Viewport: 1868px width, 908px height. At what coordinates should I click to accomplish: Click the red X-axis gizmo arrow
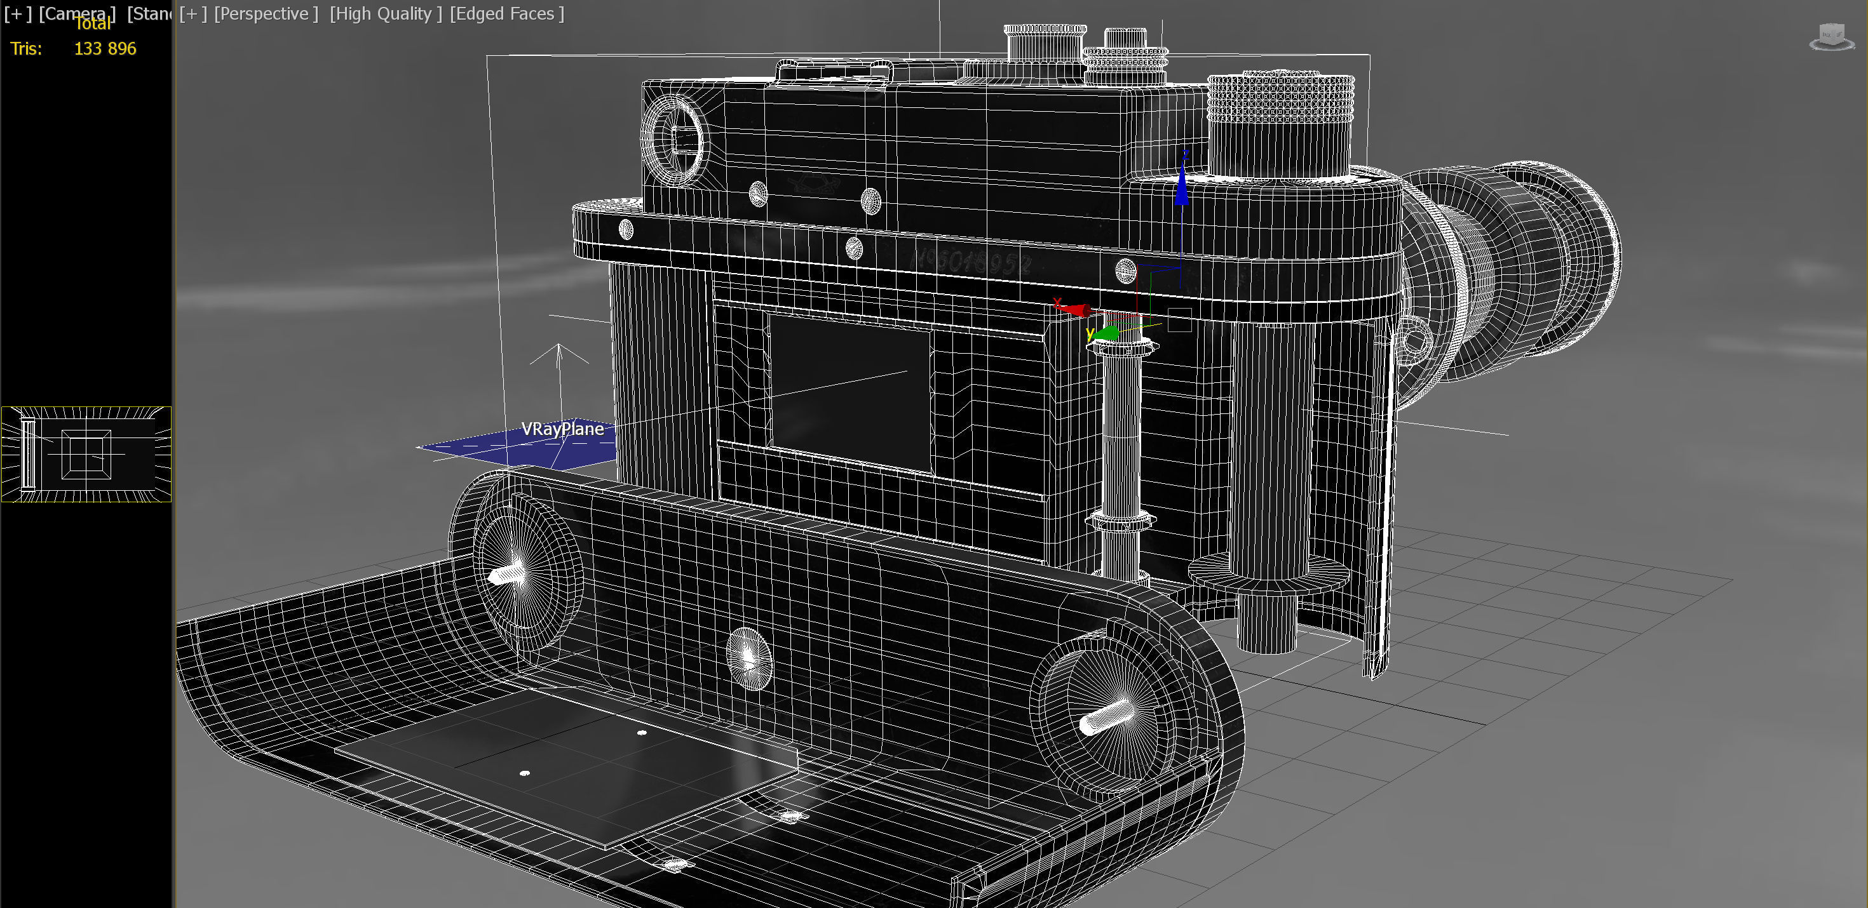pos(1074,309)
